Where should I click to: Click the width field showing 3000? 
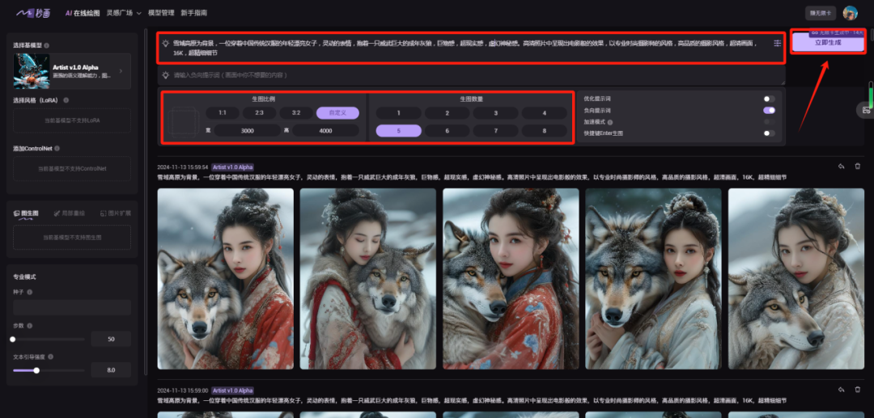[x=248, y=131]
